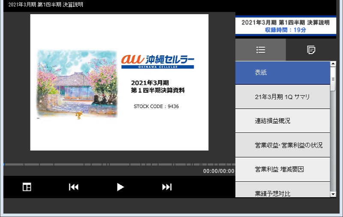Select the 表紙 chapter
Viewport: 343px width, 217px height.
[283, 72]
